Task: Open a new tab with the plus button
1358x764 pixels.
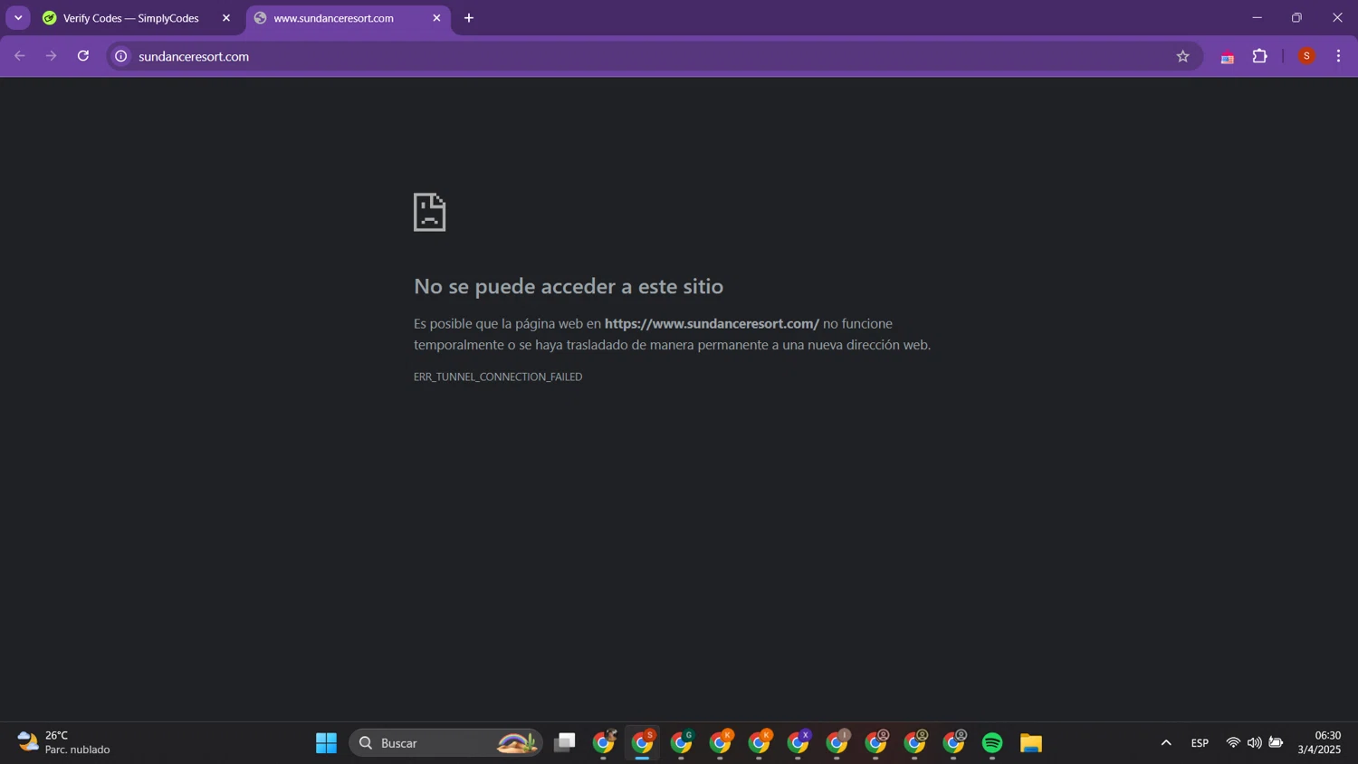Action: 469,18
